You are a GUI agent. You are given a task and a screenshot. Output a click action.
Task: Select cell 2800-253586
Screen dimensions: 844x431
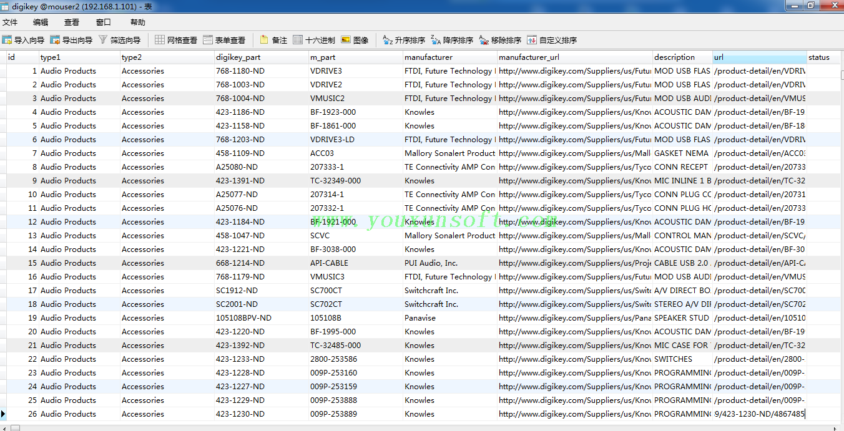point(356,359)
